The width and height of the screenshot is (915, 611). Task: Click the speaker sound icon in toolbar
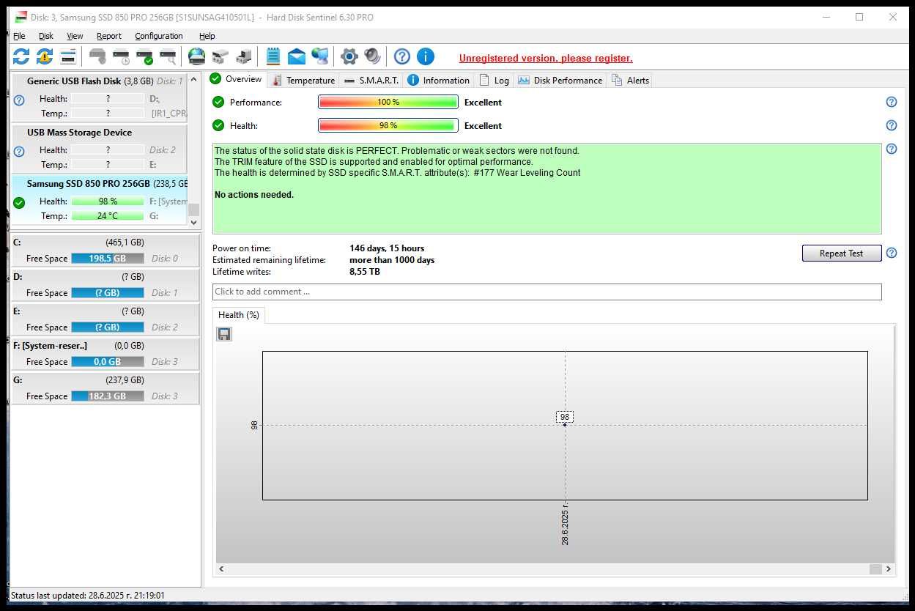click(x=373, y=56)
